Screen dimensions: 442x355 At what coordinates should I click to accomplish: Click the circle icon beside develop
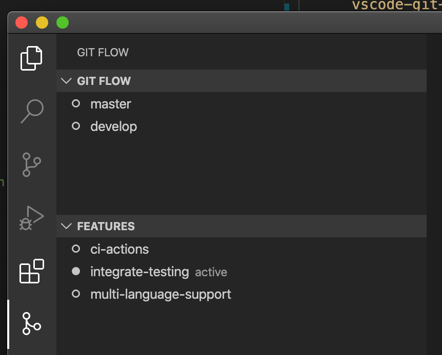tap(76, 126)
